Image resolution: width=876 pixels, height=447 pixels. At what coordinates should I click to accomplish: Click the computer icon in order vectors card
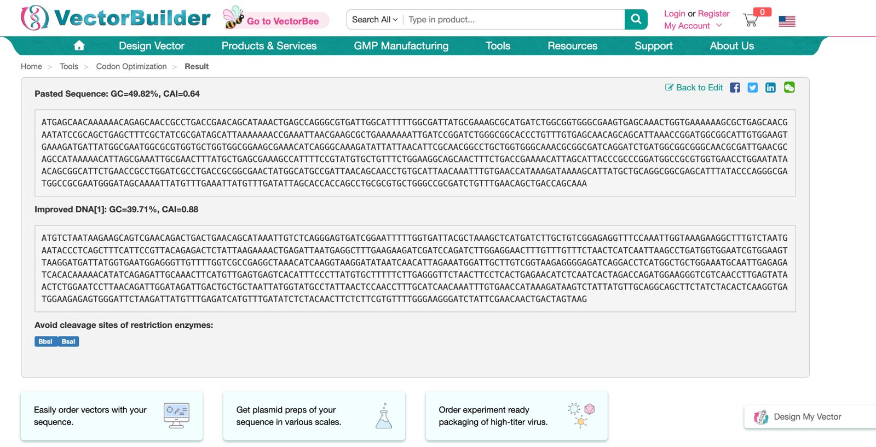[176, 416]
